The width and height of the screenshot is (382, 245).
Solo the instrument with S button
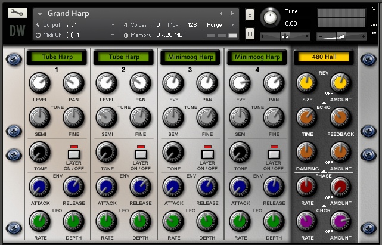250,14
